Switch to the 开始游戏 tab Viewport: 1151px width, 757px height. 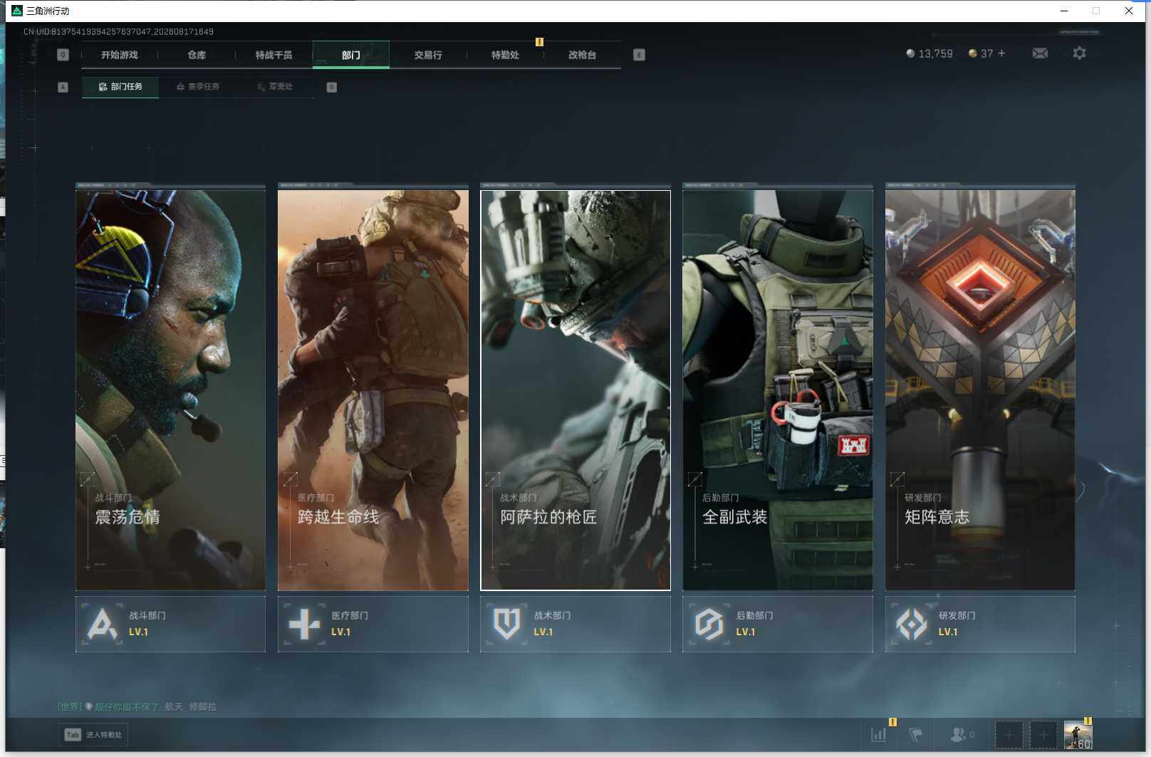119,55
